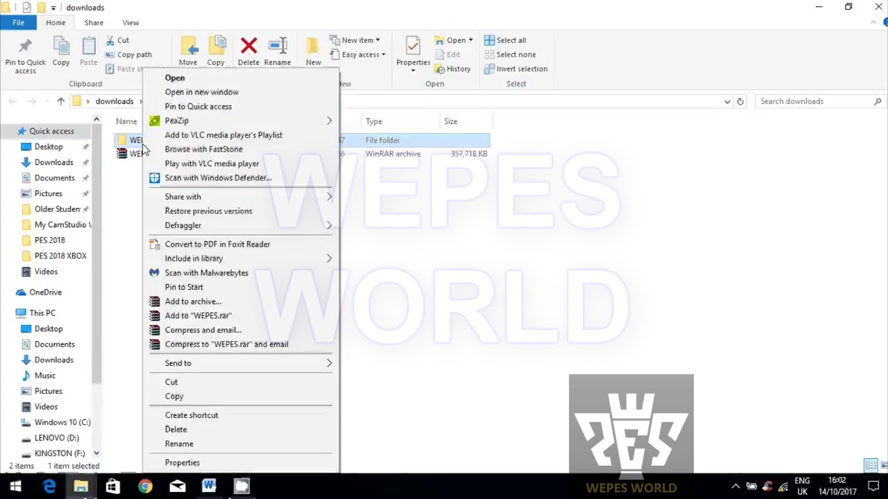Choose Add to archive... entry
The image size is (888, 499).
[193, 301]
